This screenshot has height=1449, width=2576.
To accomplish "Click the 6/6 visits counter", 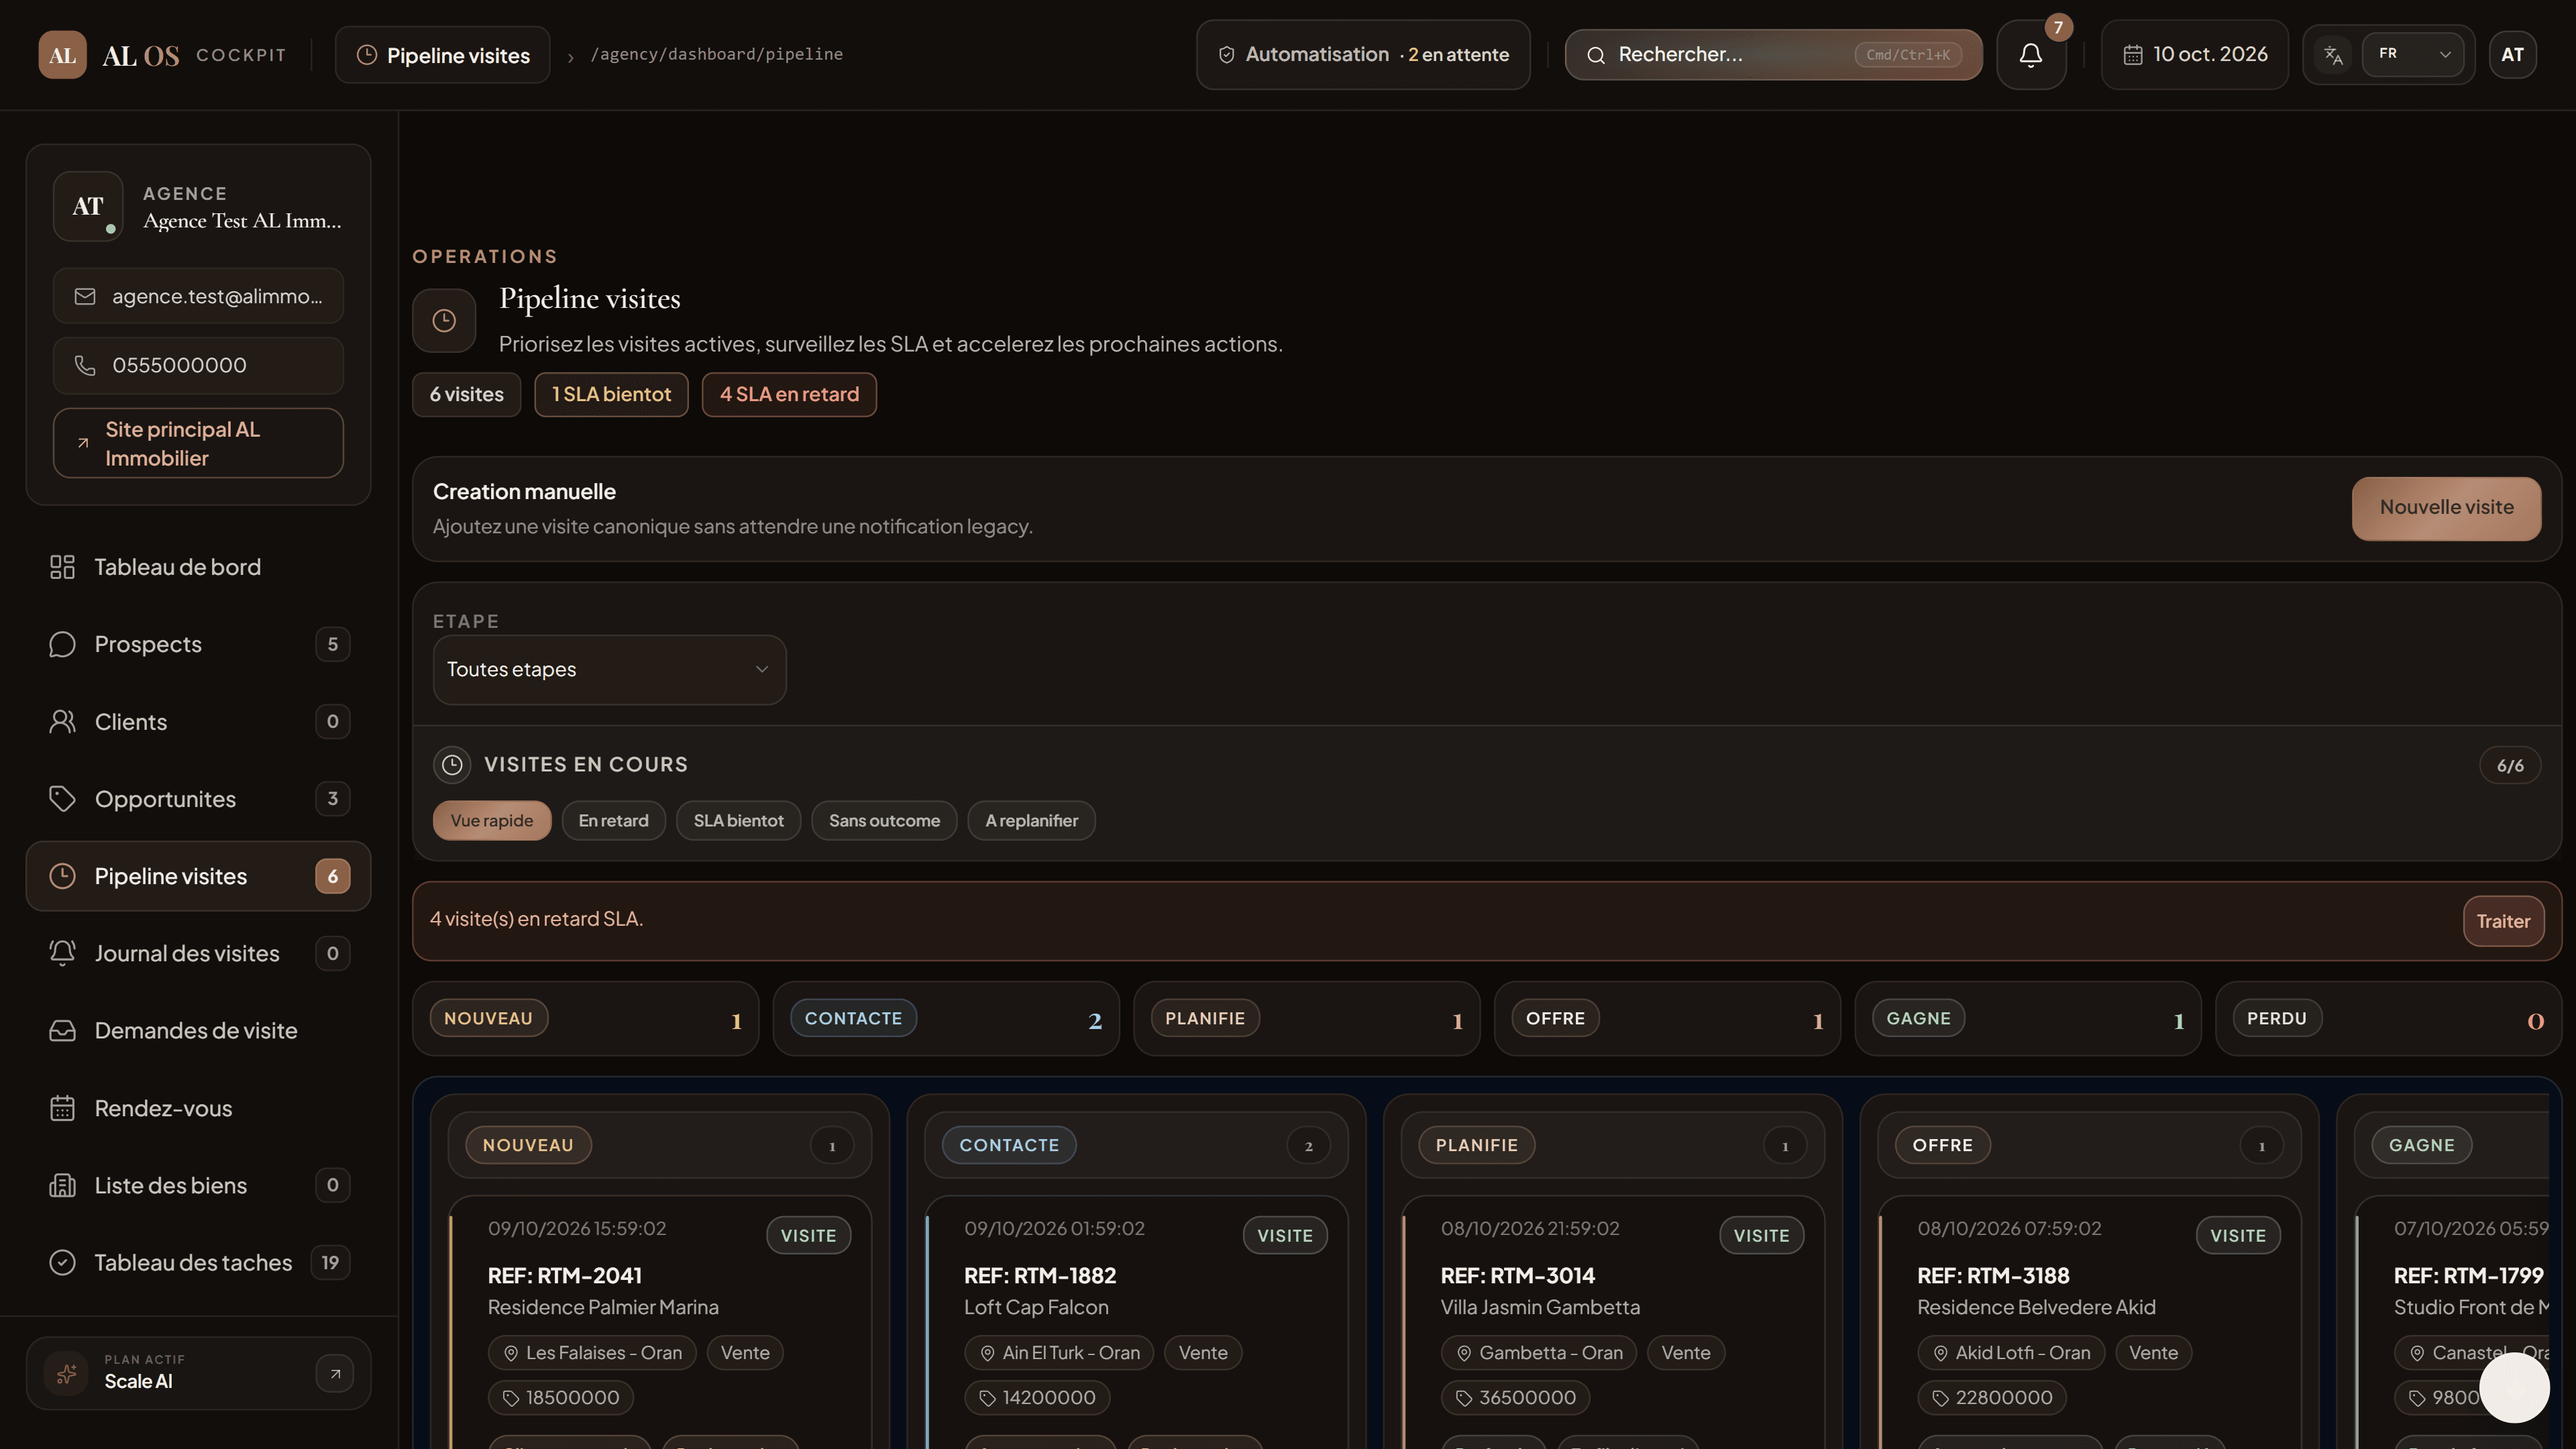I will (2510, 766).
